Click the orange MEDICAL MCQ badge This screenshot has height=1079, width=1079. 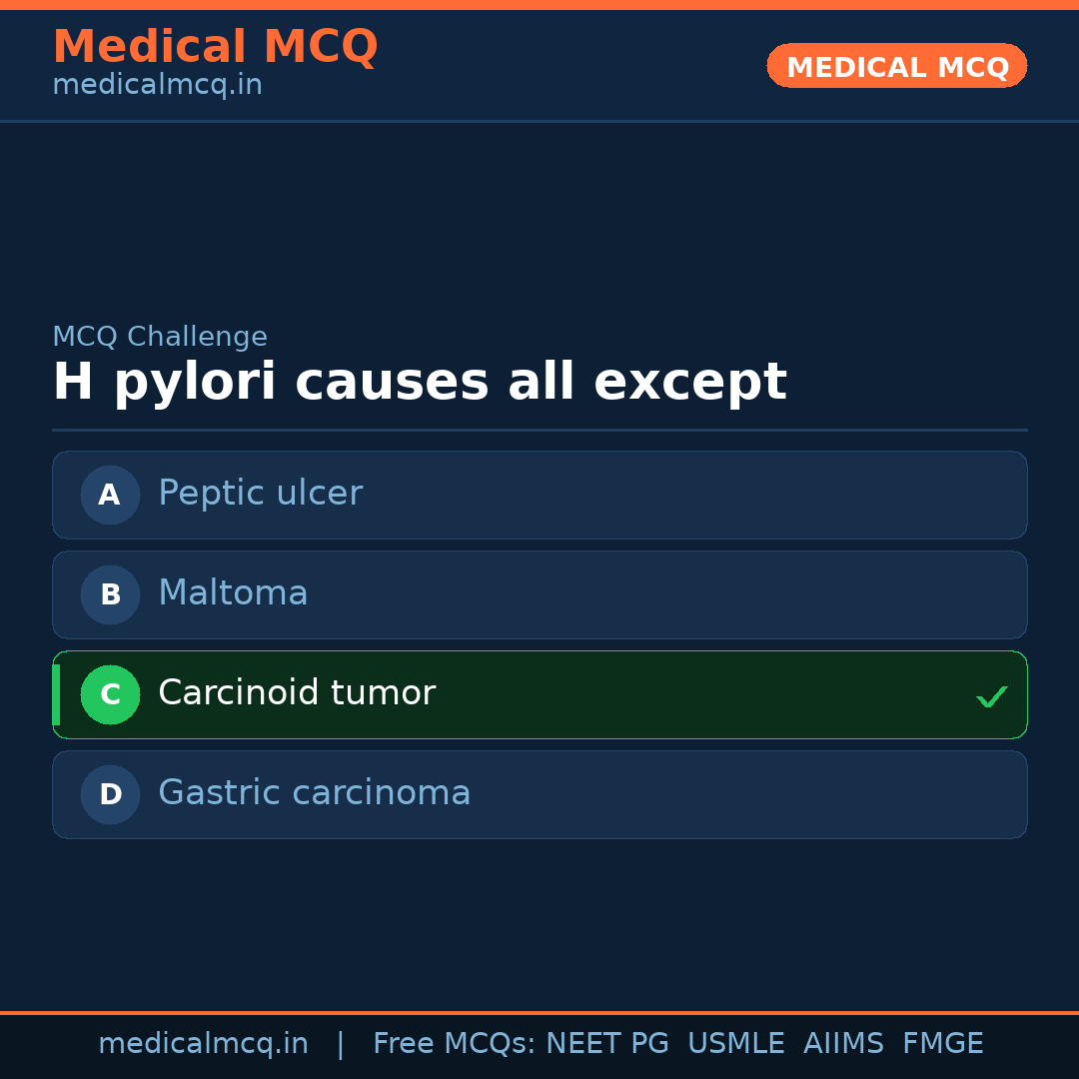[896, 66]
